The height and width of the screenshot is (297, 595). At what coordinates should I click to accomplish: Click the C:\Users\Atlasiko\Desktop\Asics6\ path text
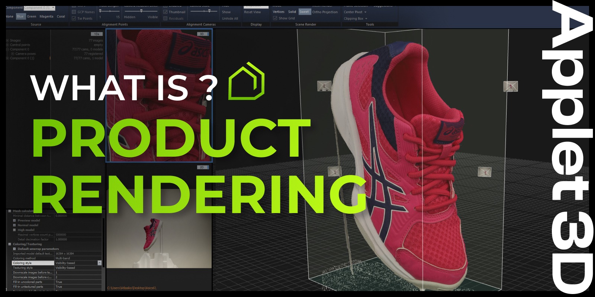coord(132,288)
